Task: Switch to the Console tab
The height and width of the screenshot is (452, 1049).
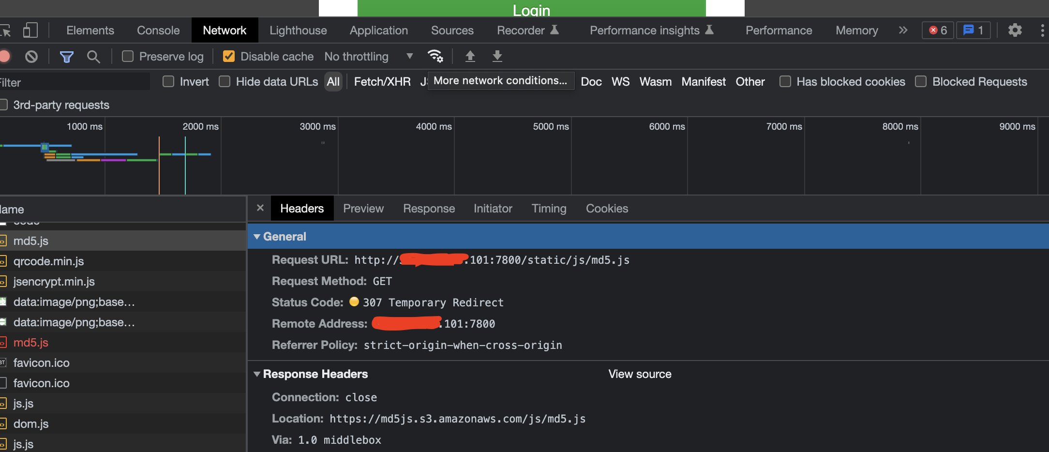Action: [x=158, y=30]
